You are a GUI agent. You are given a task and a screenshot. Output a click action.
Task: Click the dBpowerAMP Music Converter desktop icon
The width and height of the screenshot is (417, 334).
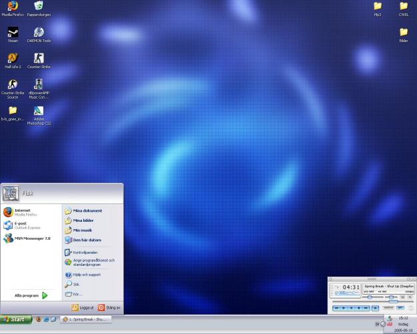39,84
